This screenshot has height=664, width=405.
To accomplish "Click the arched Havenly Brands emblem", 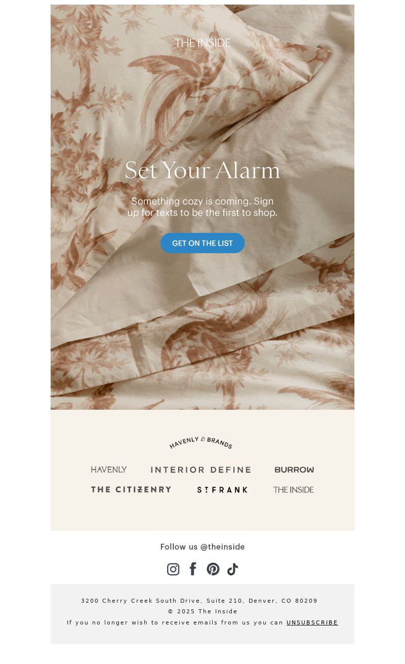I will 201,443.
